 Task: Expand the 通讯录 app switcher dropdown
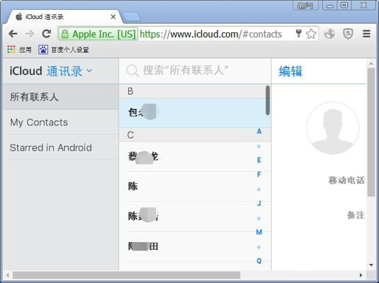tap(69, 71)
